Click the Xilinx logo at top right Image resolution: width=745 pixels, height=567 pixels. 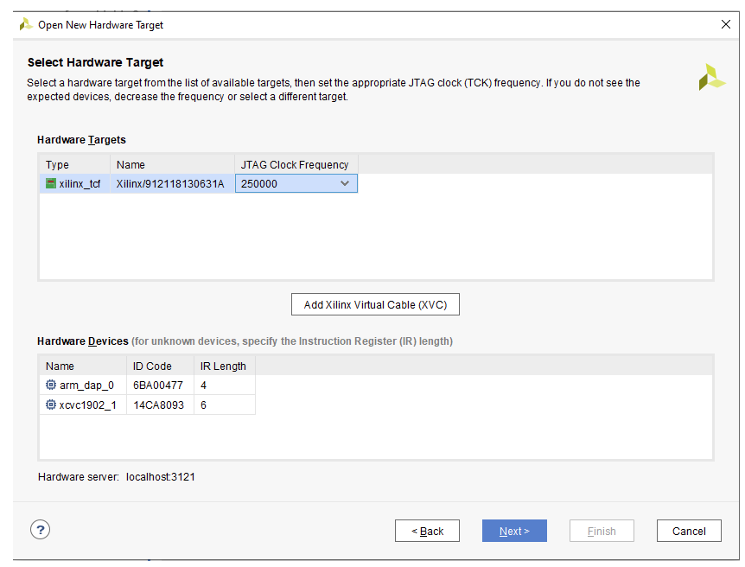[x=710, y=77]
